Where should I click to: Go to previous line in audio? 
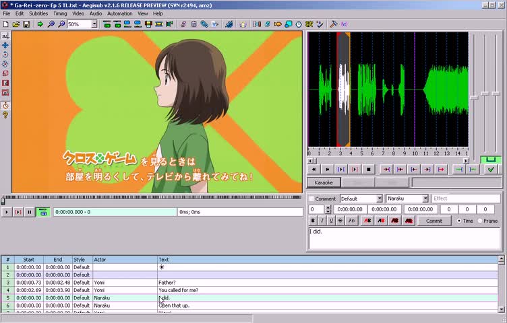(x=314, y=169)
